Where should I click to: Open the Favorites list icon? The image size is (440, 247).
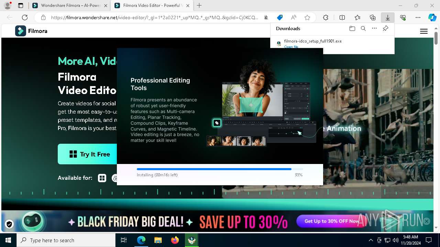click(357, 17)
